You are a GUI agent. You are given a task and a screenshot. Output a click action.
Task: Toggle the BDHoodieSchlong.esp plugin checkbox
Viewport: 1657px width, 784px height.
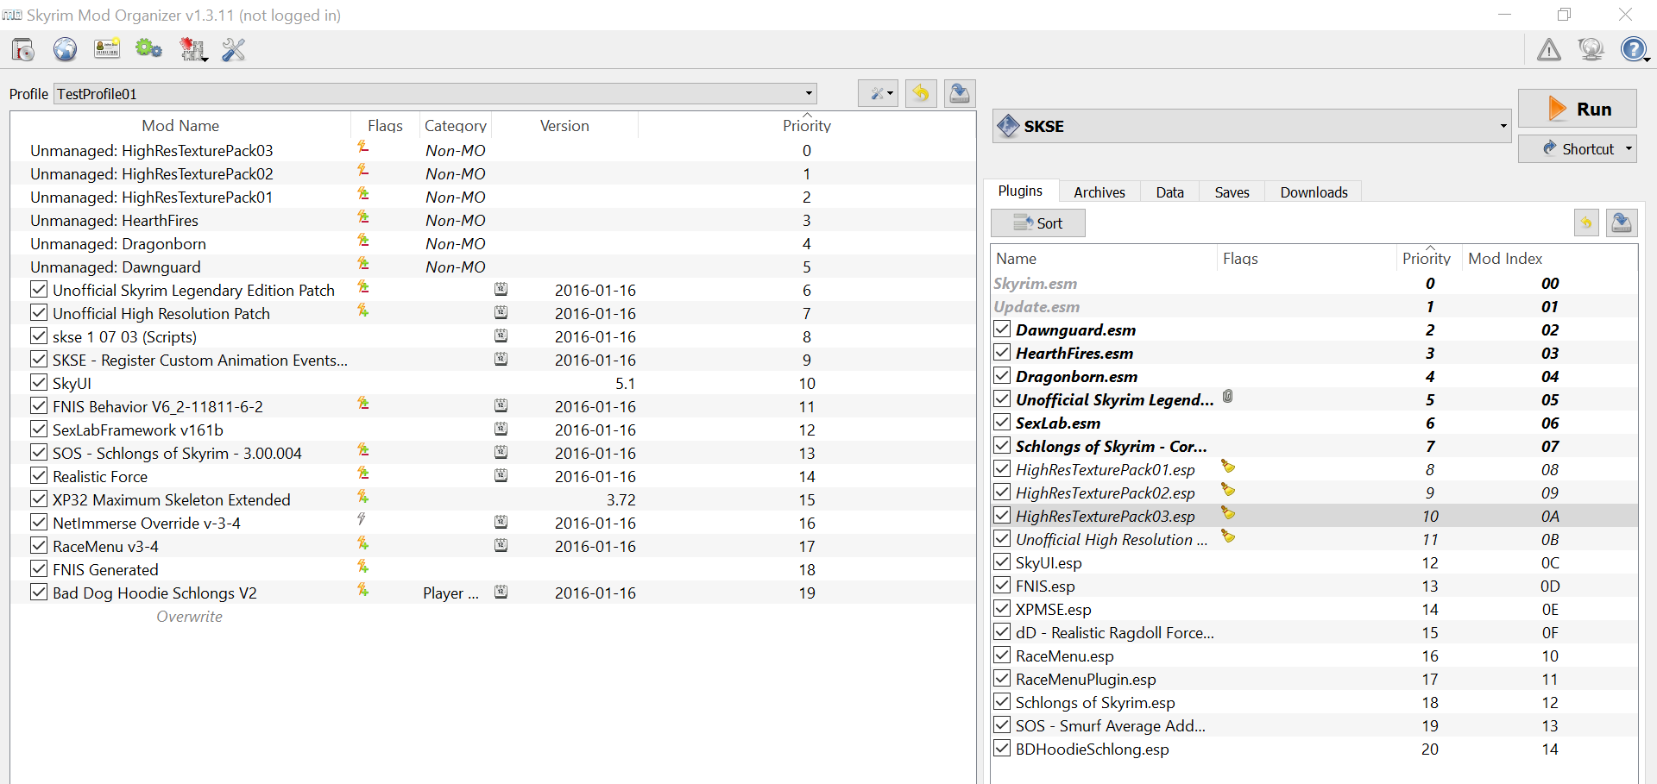(1002, 749)
